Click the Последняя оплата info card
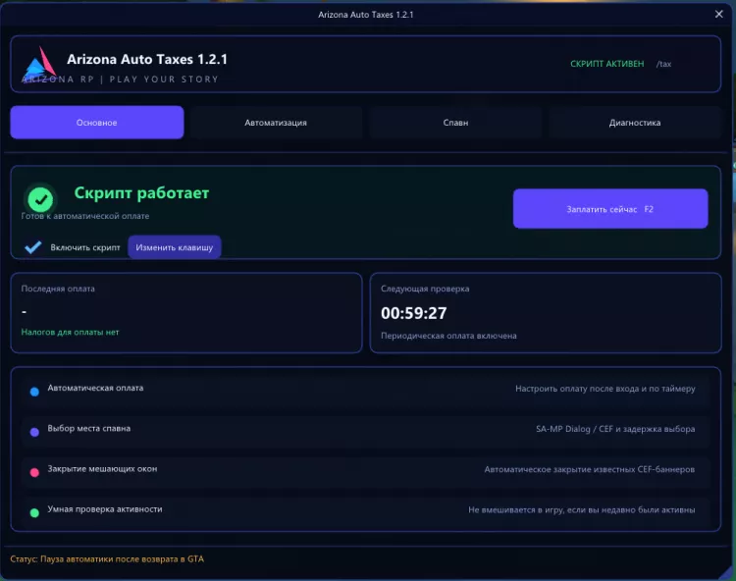The height and width of the screenshot is (581, 736). pyautogui.click(x=186, y=312)
